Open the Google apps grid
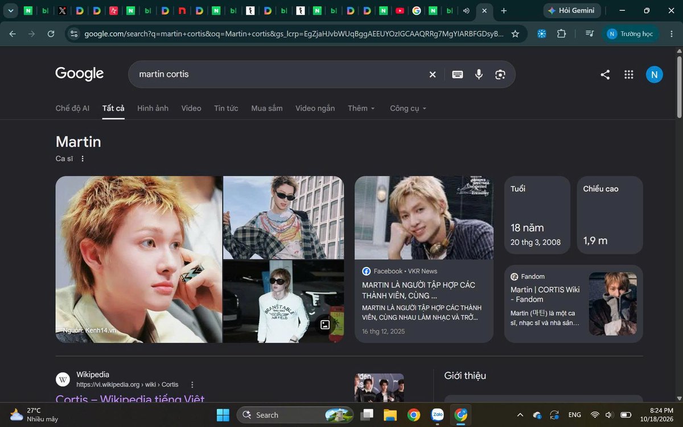The image size is (683, 427). pyautogui.click(x=629, y=74)
